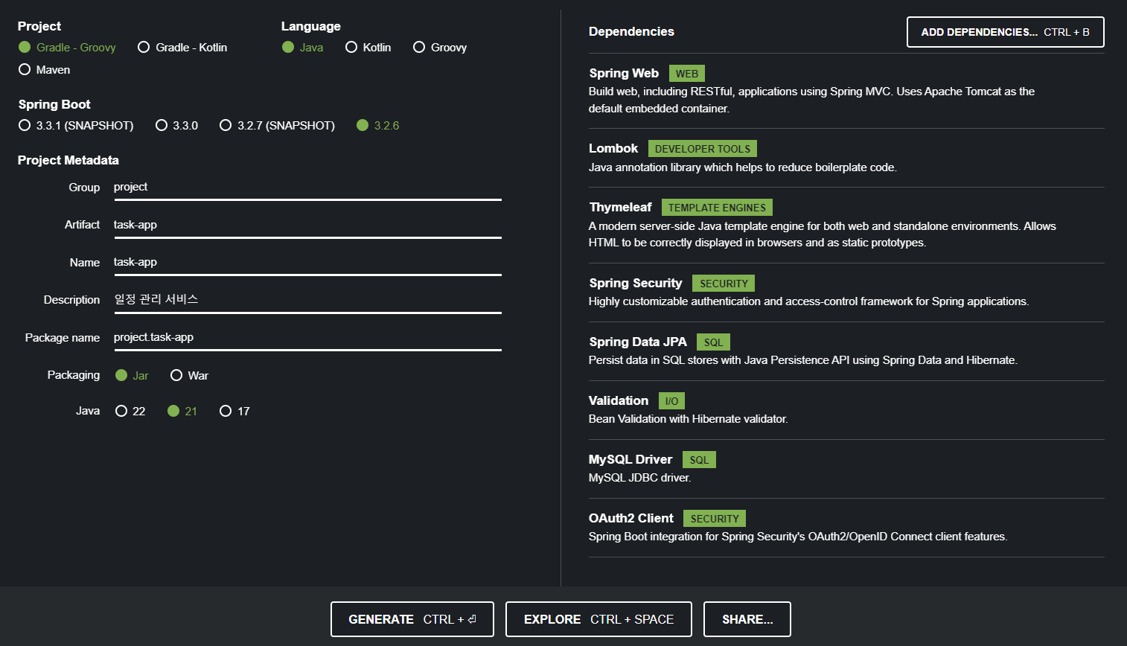Click the WEB tag next to Spring Web
The height and width of the screenshot is (646, 1127).
coord(687,74)
